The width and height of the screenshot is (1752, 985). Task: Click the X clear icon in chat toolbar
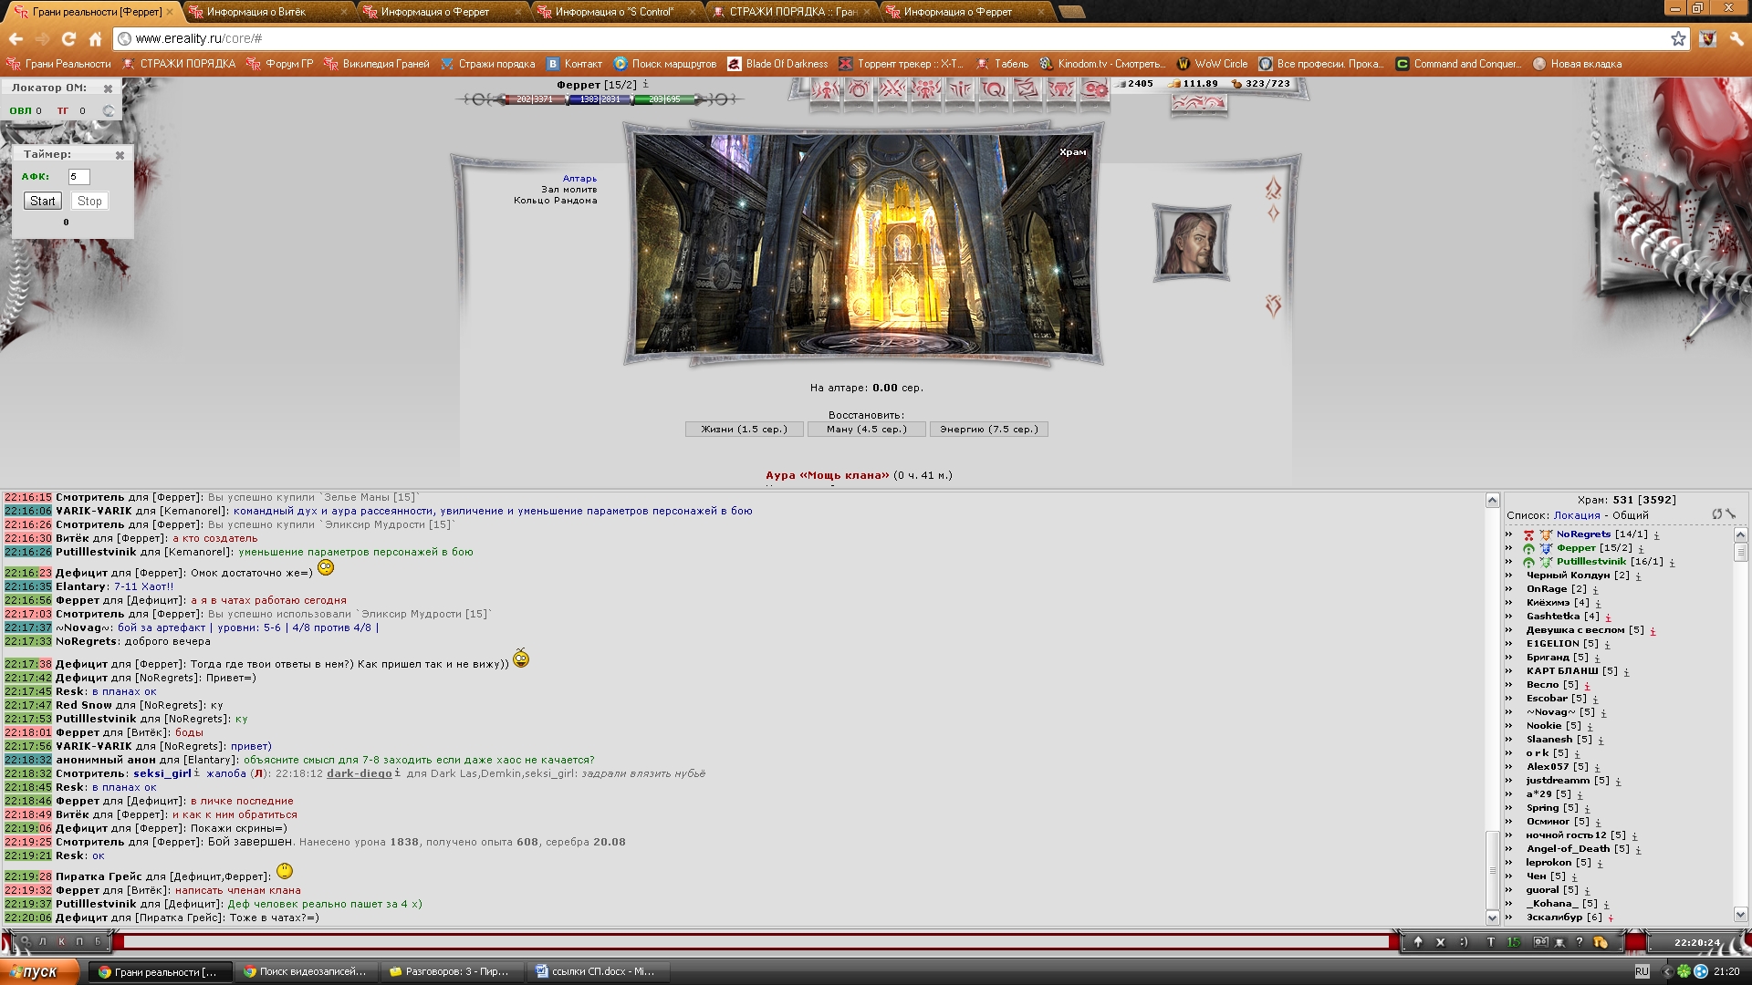point(1441,942)
